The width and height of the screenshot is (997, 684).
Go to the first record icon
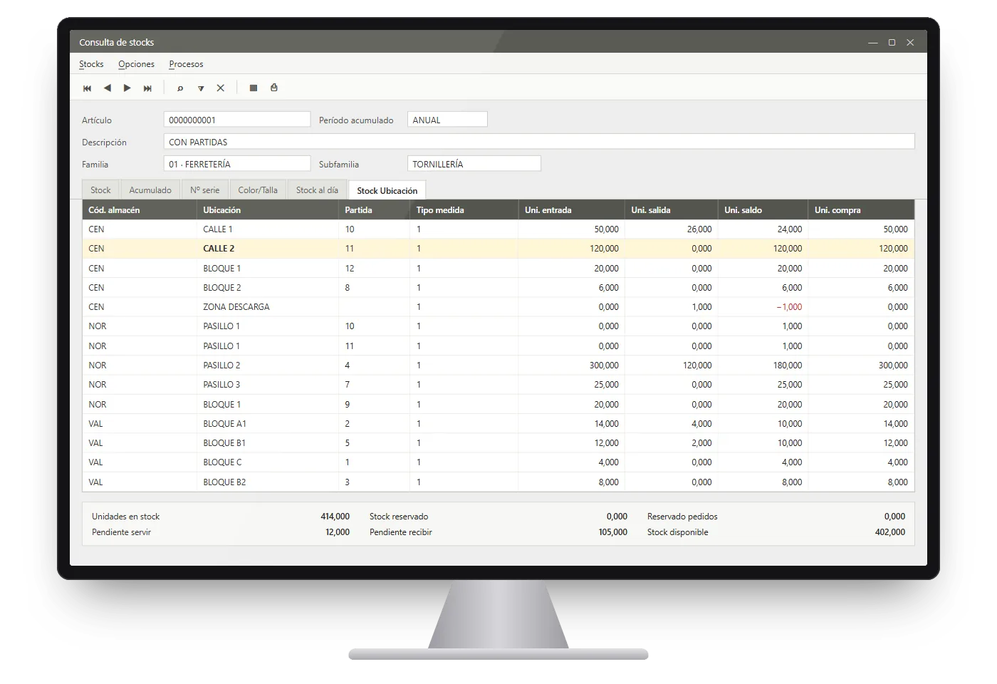coord(87,88)
